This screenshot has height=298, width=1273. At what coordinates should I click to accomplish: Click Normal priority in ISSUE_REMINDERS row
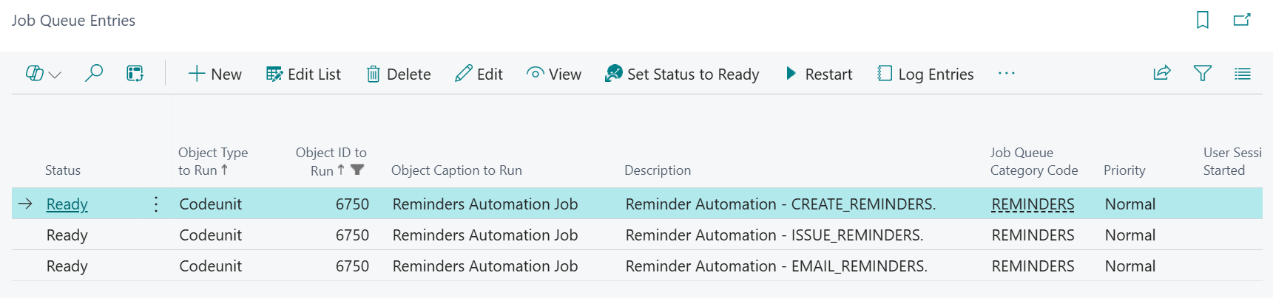point(1130,235)
